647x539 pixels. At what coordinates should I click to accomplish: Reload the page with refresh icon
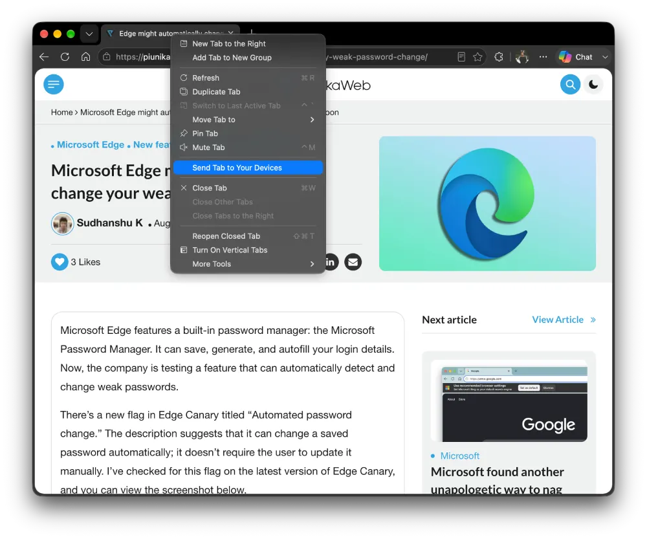(x=65, y=57)
